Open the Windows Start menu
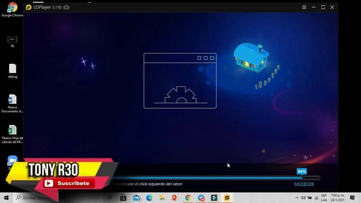 pos(6,198)
